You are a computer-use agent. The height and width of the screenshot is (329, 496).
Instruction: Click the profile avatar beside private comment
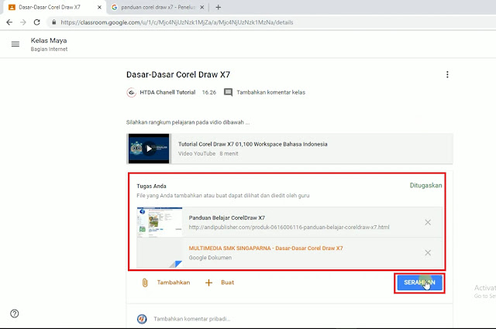tap(142, 319)
